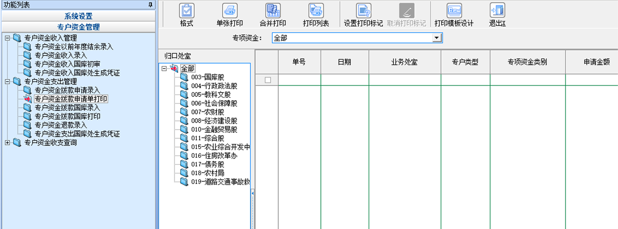Viewport: 618px width, 229px height.
Task: Click folder icon of 007-农财股
Action: coord(184,112)
